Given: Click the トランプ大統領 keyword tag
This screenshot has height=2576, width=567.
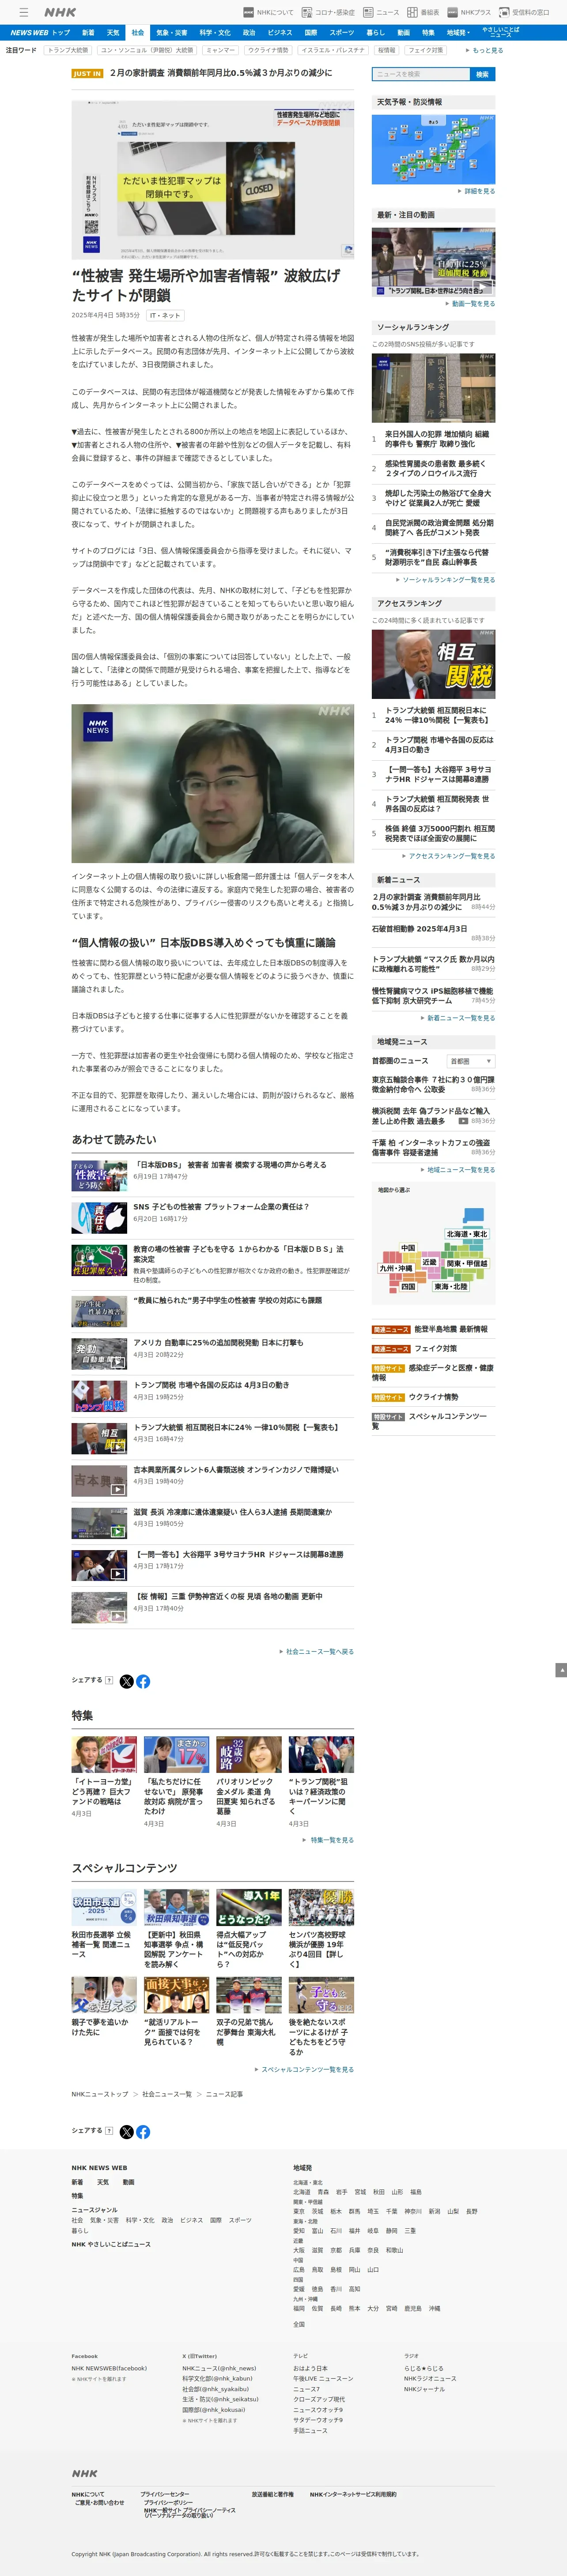Looking at the screenshot, I should click(x=68, y=50).
